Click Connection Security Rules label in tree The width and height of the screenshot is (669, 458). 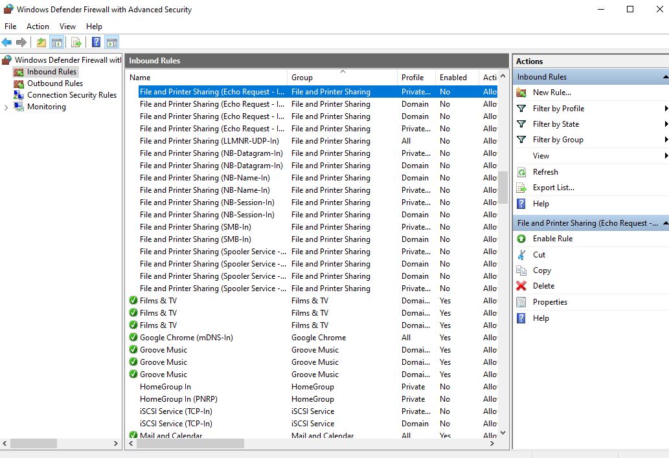pyautogui.click(x=72, y=95)
